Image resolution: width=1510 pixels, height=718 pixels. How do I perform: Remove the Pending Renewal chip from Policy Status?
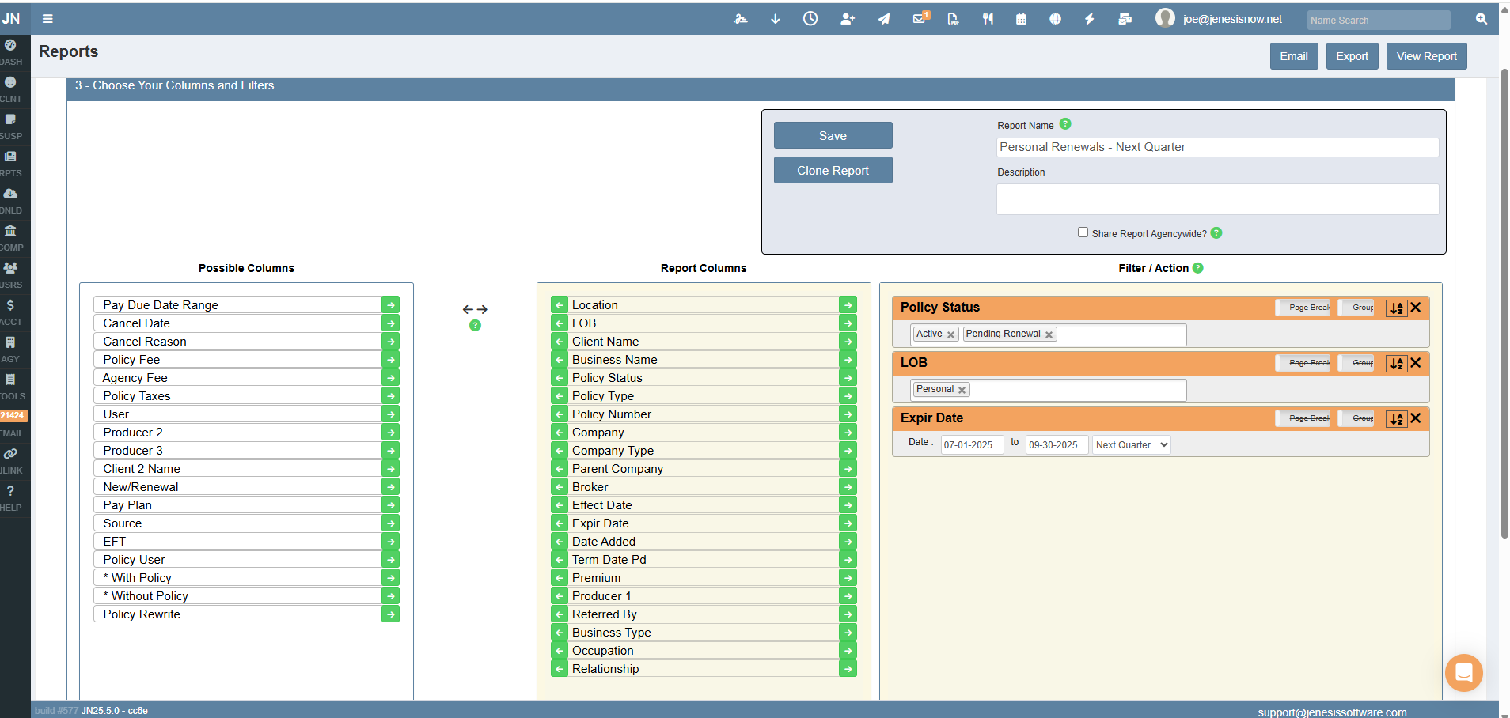(x=1049, y=334)
